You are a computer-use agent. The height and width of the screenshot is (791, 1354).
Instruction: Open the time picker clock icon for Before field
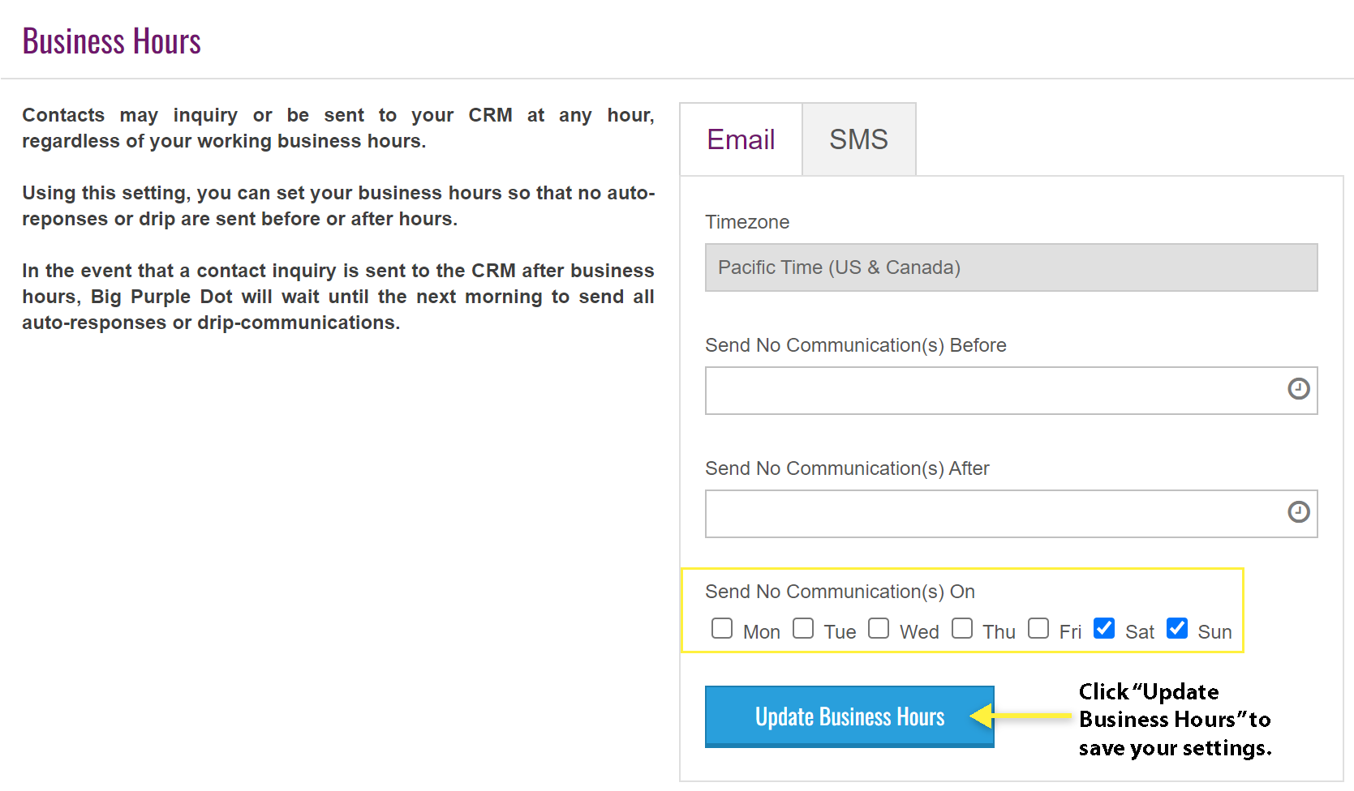pos(1299,389)
